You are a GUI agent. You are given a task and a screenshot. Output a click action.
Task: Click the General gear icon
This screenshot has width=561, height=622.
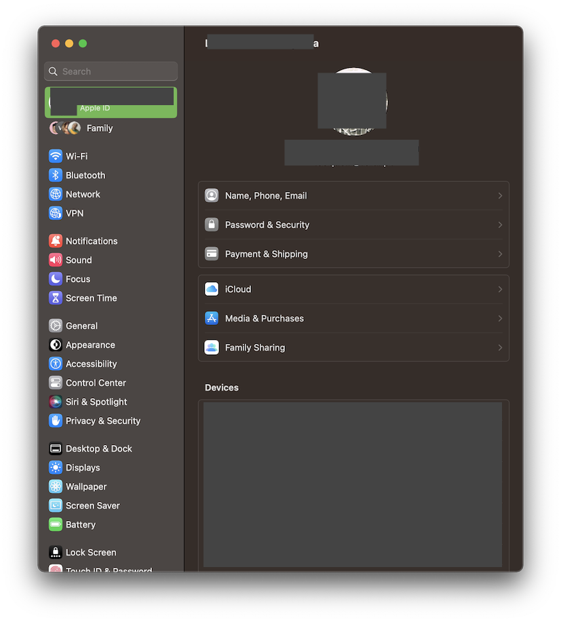[56, 326]
